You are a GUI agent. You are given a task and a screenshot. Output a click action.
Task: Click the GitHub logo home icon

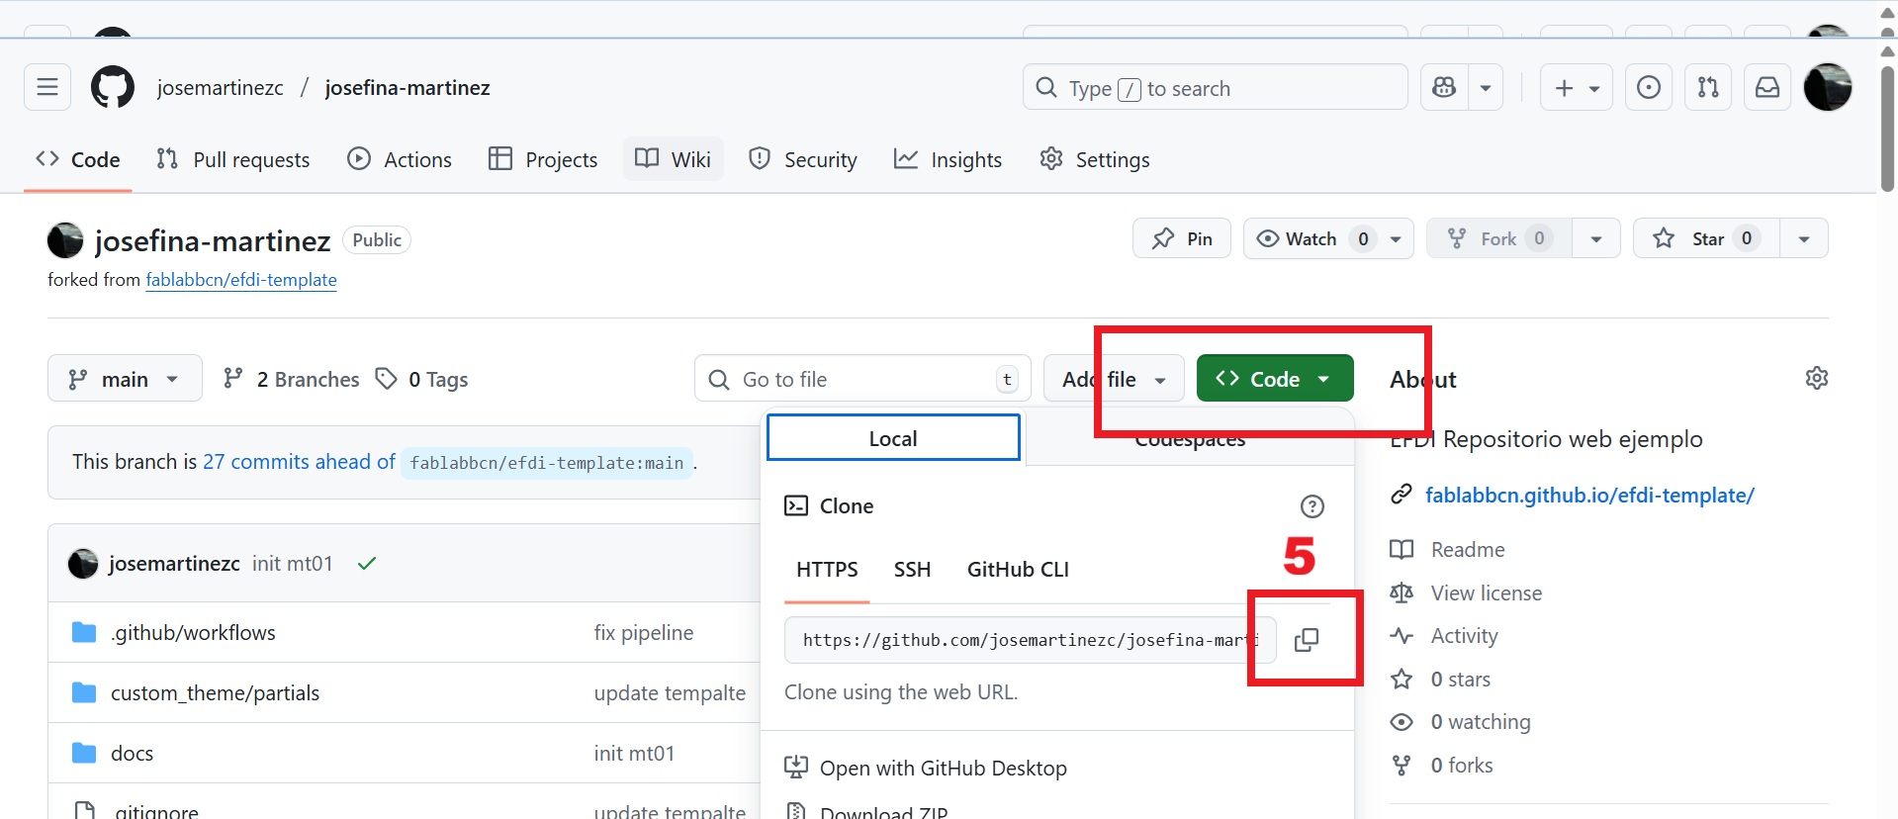[x=113, y=88]
